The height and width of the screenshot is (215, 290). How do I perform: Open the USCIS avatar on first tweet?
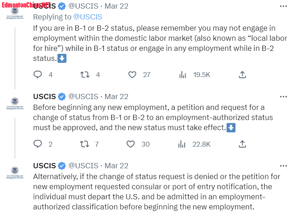pyautogui.click(x=15, y=13)
